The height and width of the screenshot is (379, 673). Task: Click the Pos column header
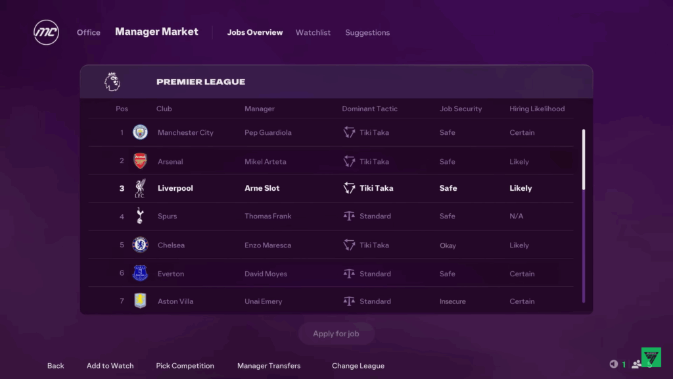coord(122,109)
